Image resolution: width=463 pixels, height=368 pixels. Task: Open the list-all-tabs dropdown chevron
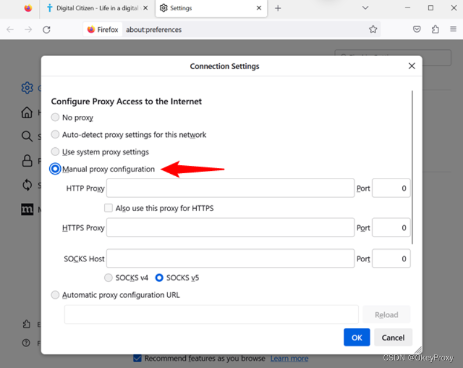tap(365, 8)
